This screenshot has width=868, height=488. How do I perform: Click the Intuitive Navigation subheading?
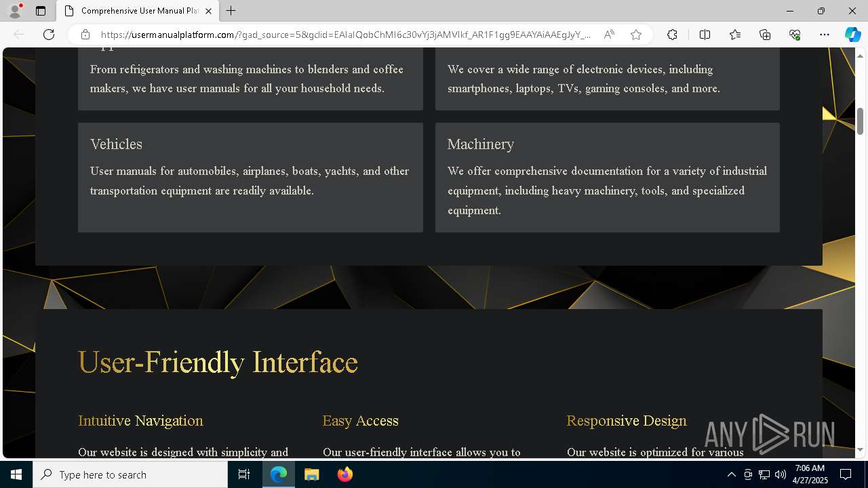tap(140, 420)
